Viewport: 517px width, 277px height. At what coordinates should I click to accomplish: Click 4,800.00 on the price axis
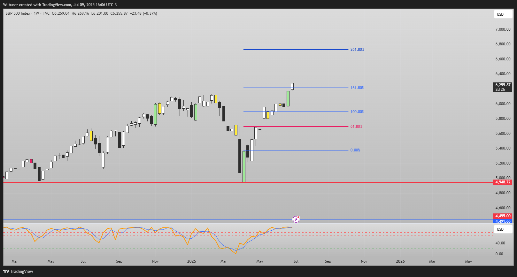pos(503,193)
